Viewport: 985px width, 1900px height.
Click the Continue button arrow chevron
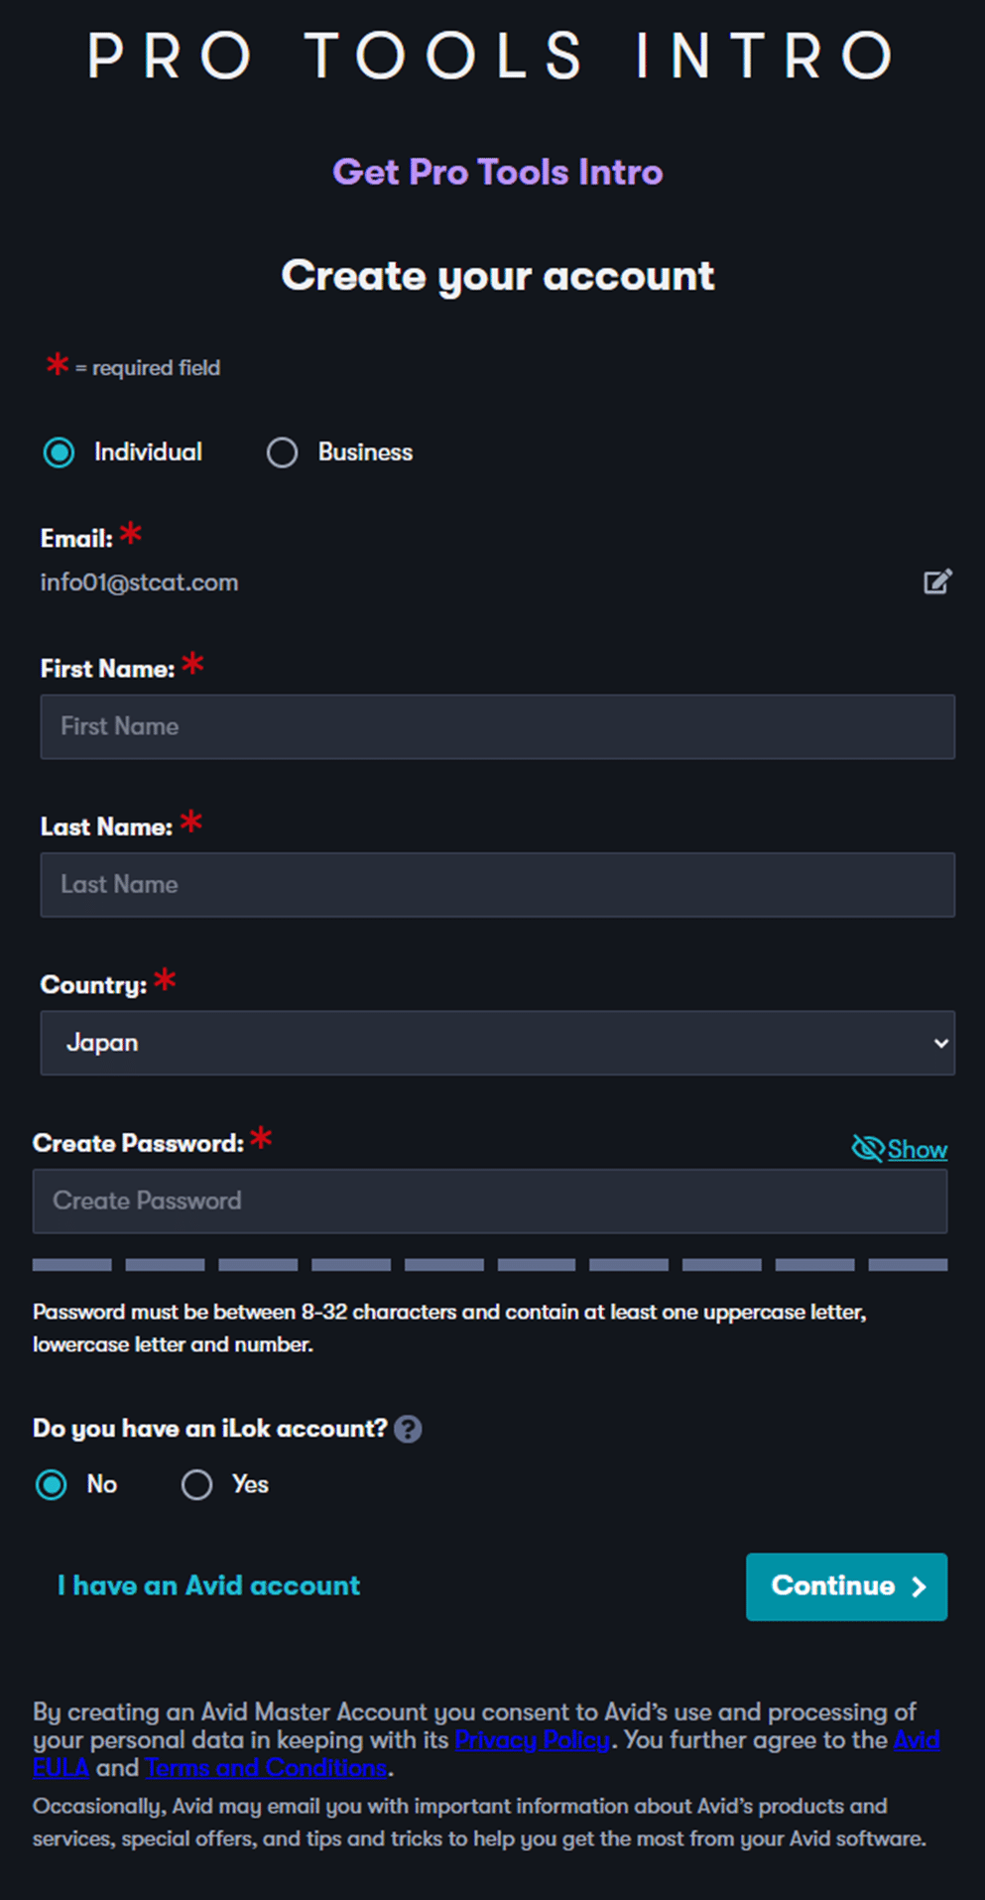[920, 1586]
